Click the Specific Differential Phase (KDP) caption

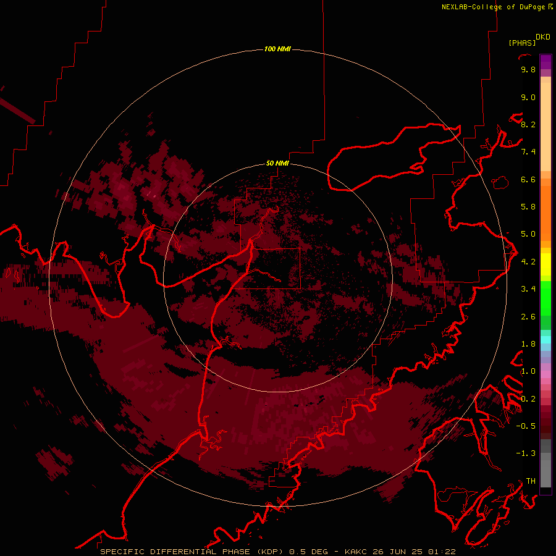tap(192, 552)
